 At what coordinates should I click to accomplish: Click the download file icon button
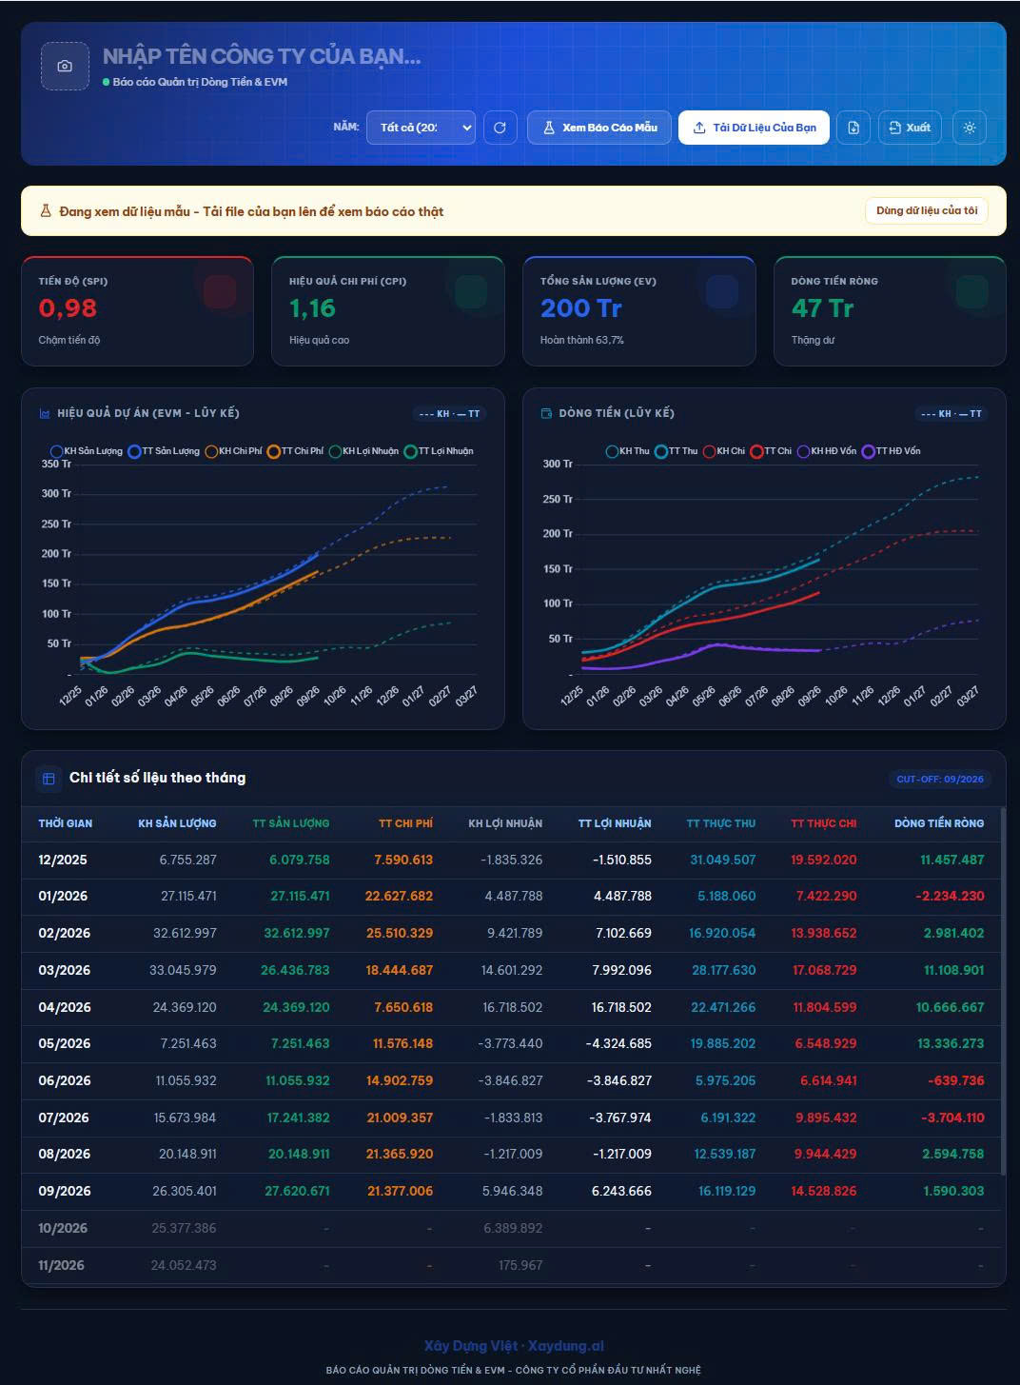point(853,128)
